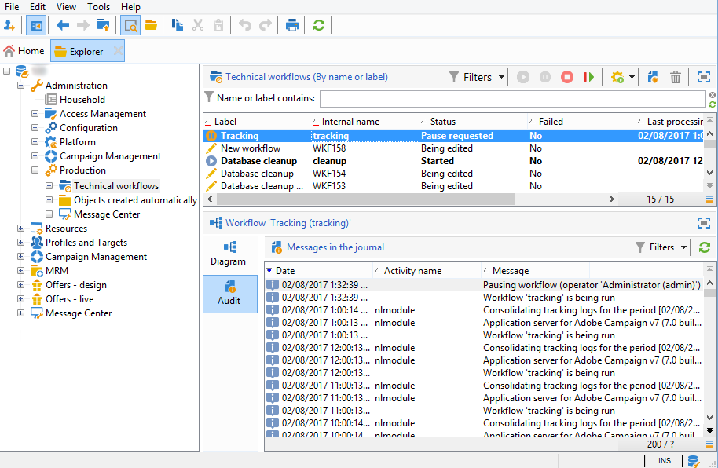Expand the Access Management tree node

click(x=35, y=114)
